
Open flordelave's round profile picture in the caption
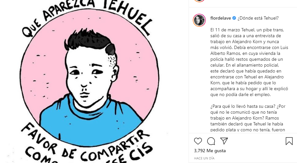(x=199, y=20)
